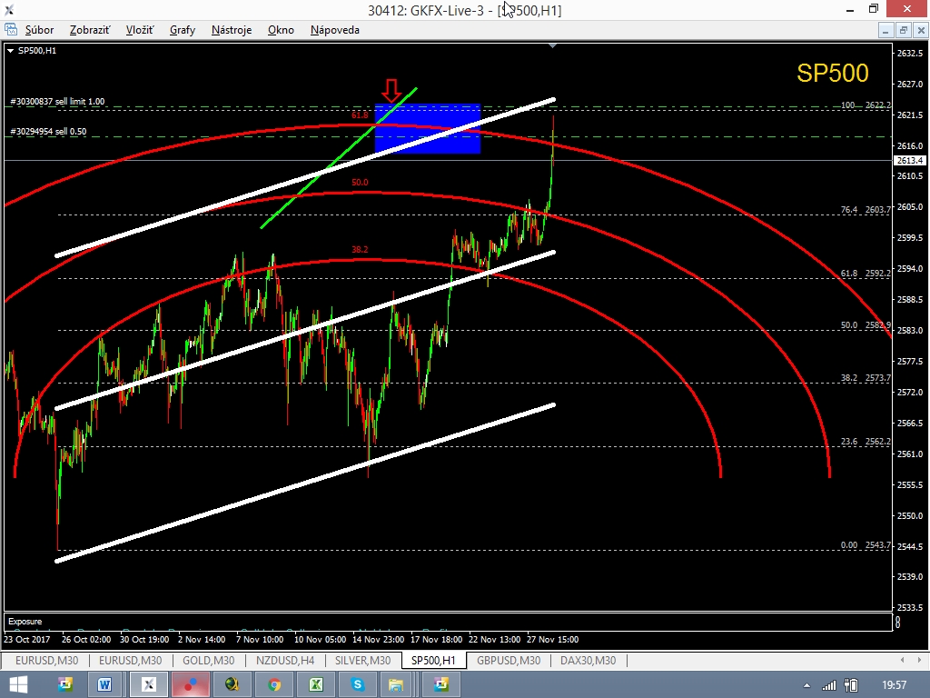The image size is (930, 698).
Task: Close the inner SP500 chart window
Action: tap(921, 30)
